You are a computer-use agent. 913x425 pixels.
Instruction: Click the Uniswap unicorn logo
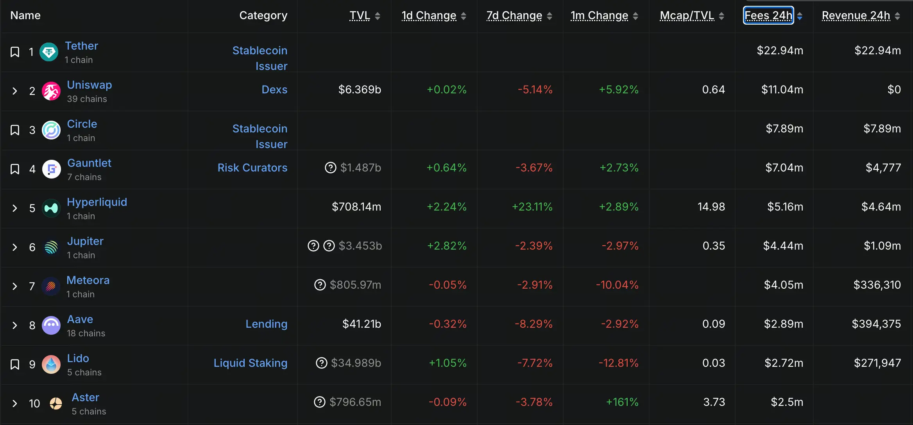click(x=51, y=91)
